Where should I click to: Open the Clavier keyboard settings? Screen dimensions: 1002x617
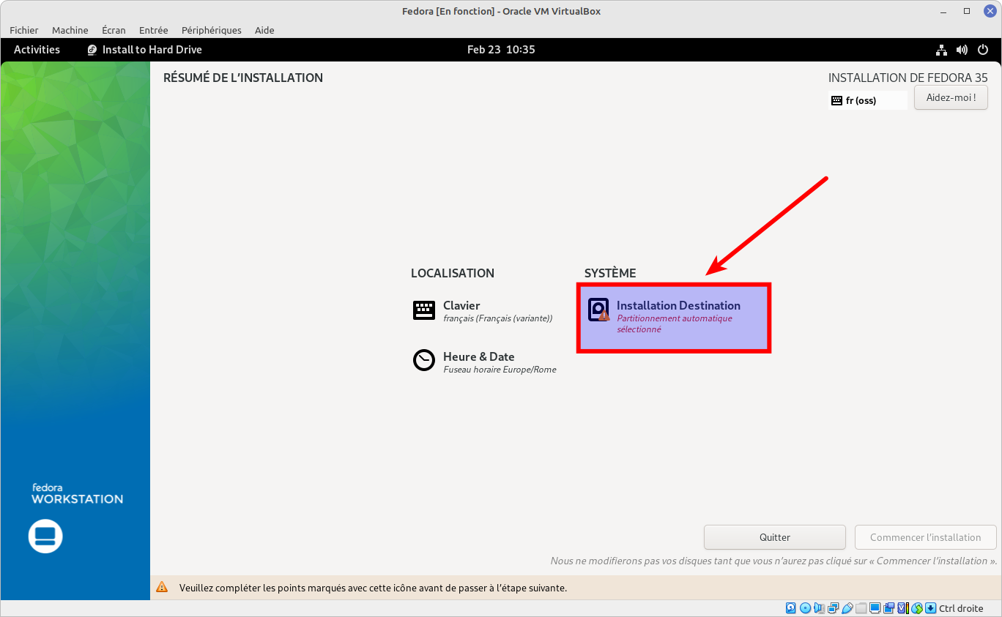click(483, 311)
